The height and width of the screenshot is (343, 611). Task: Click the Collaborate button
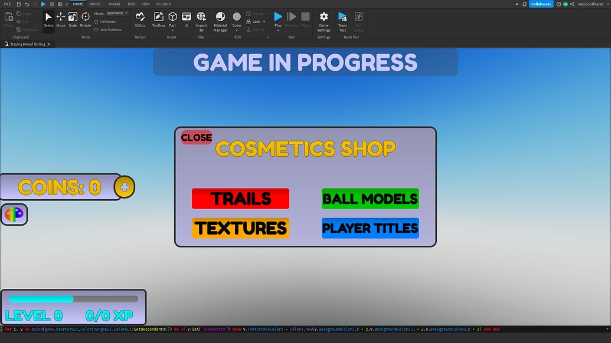[541, 4]
